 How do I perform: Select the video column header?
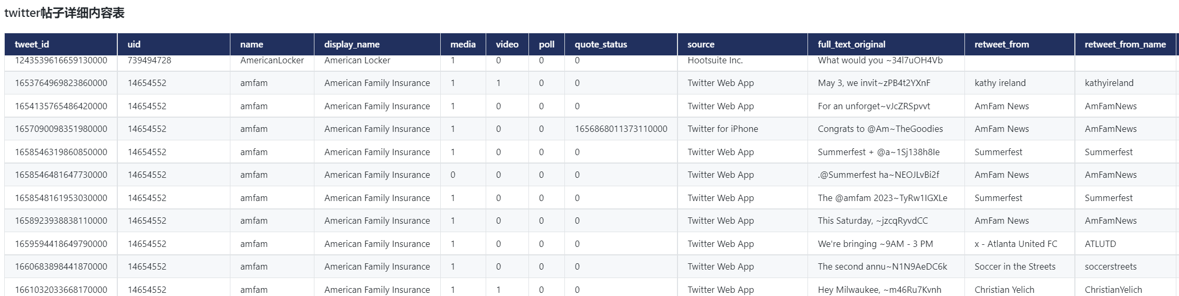[507, 44]
